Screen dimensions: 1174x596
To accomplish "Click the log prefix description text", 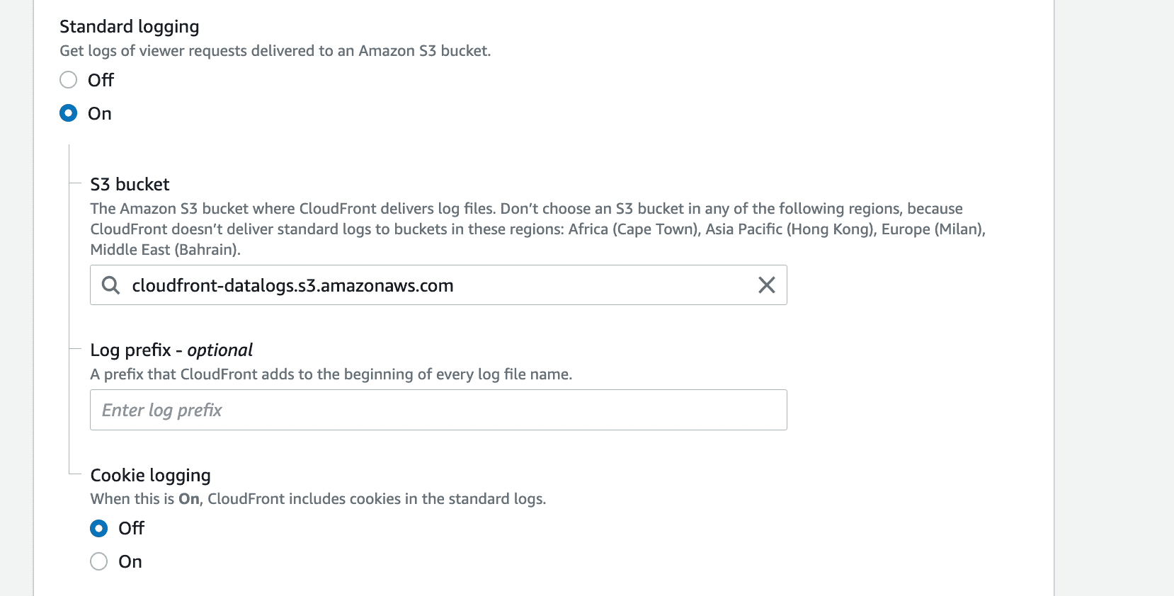I will (331, 374).
